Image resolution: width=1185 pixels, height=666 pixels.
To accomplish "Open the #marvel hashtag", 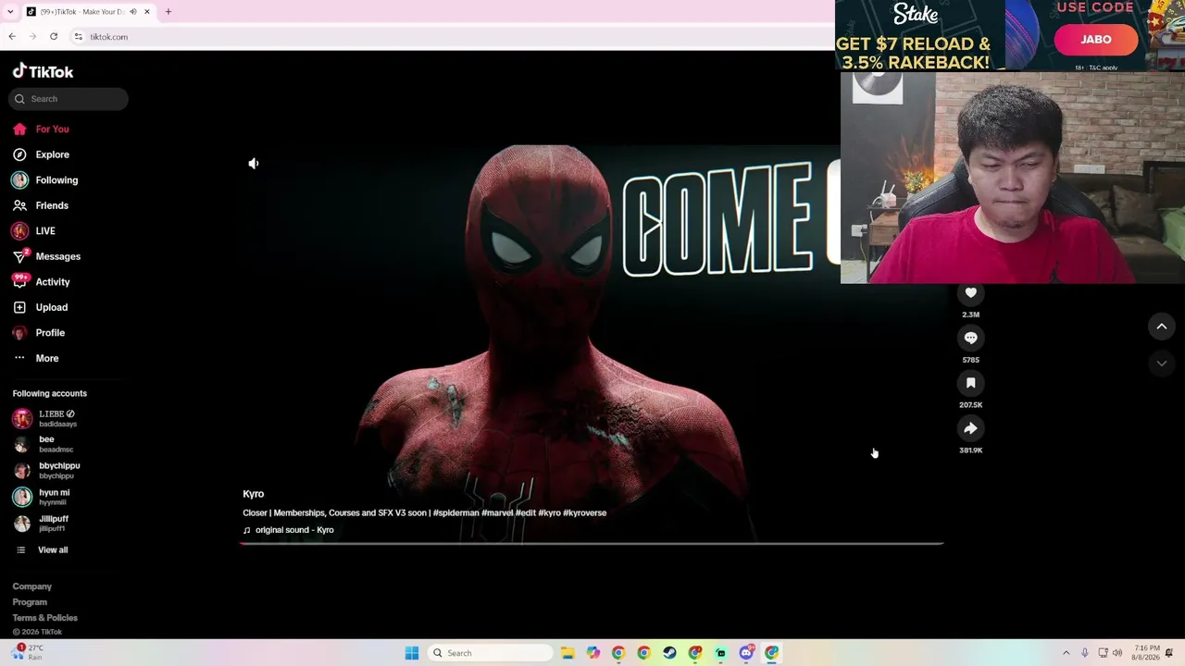I will (x=497, y=513).
